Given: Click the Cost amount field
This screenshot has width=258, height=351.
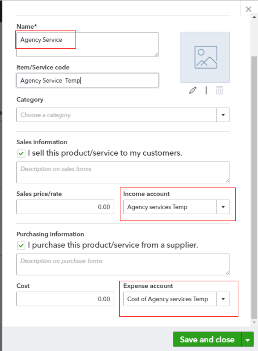Looking at the screenshot, I should pos(65,299).
